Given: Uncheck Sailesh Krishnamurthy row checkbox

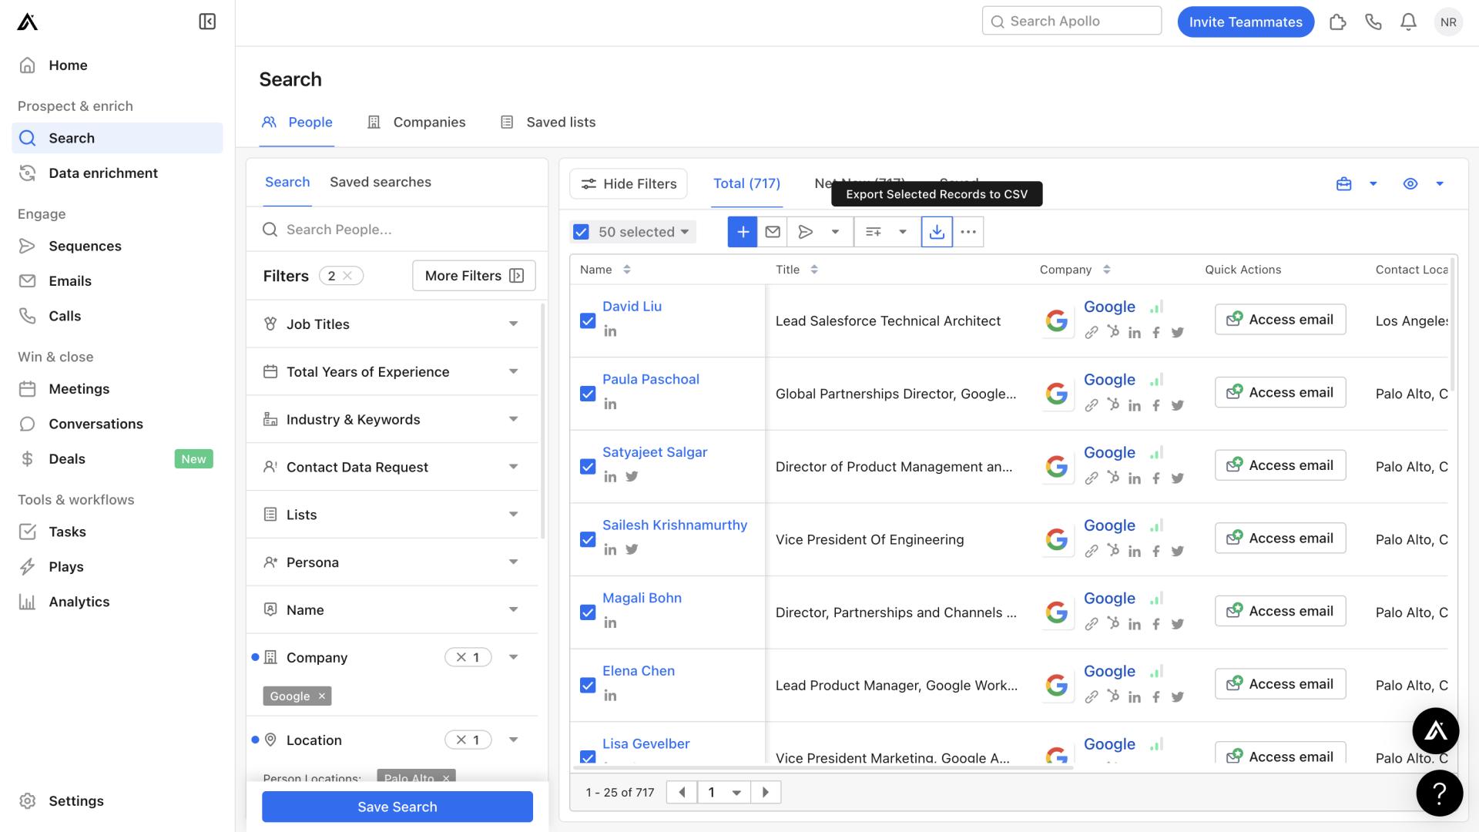Looking at the screenshot, I should [588, 540].
